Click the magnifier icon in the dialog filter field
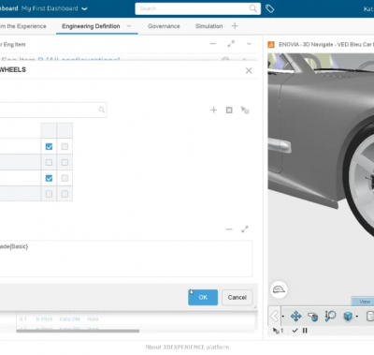 coord(102,110)
